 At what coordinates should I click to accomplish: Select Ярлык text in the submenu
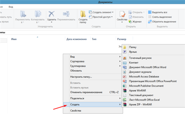[133, 52]
